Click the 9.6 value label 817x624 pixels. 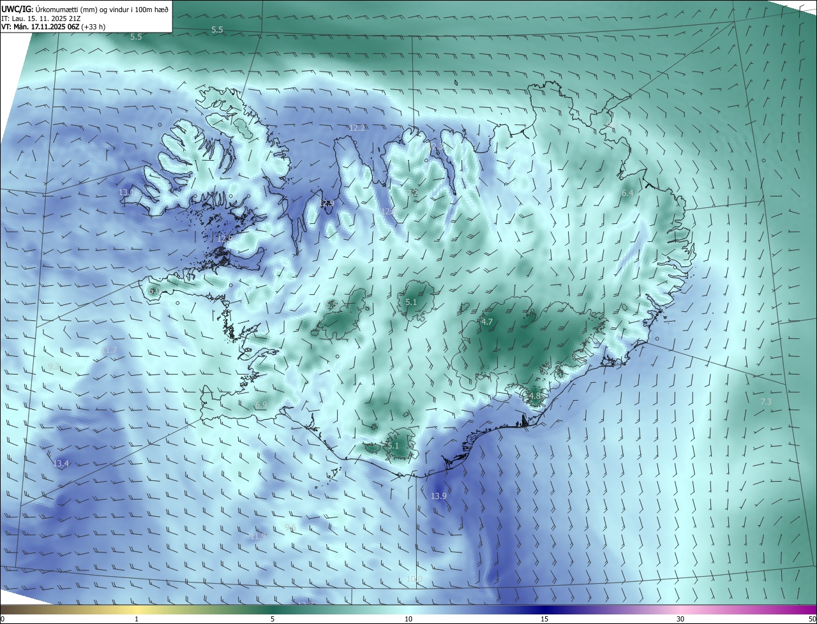pos(290,528)
